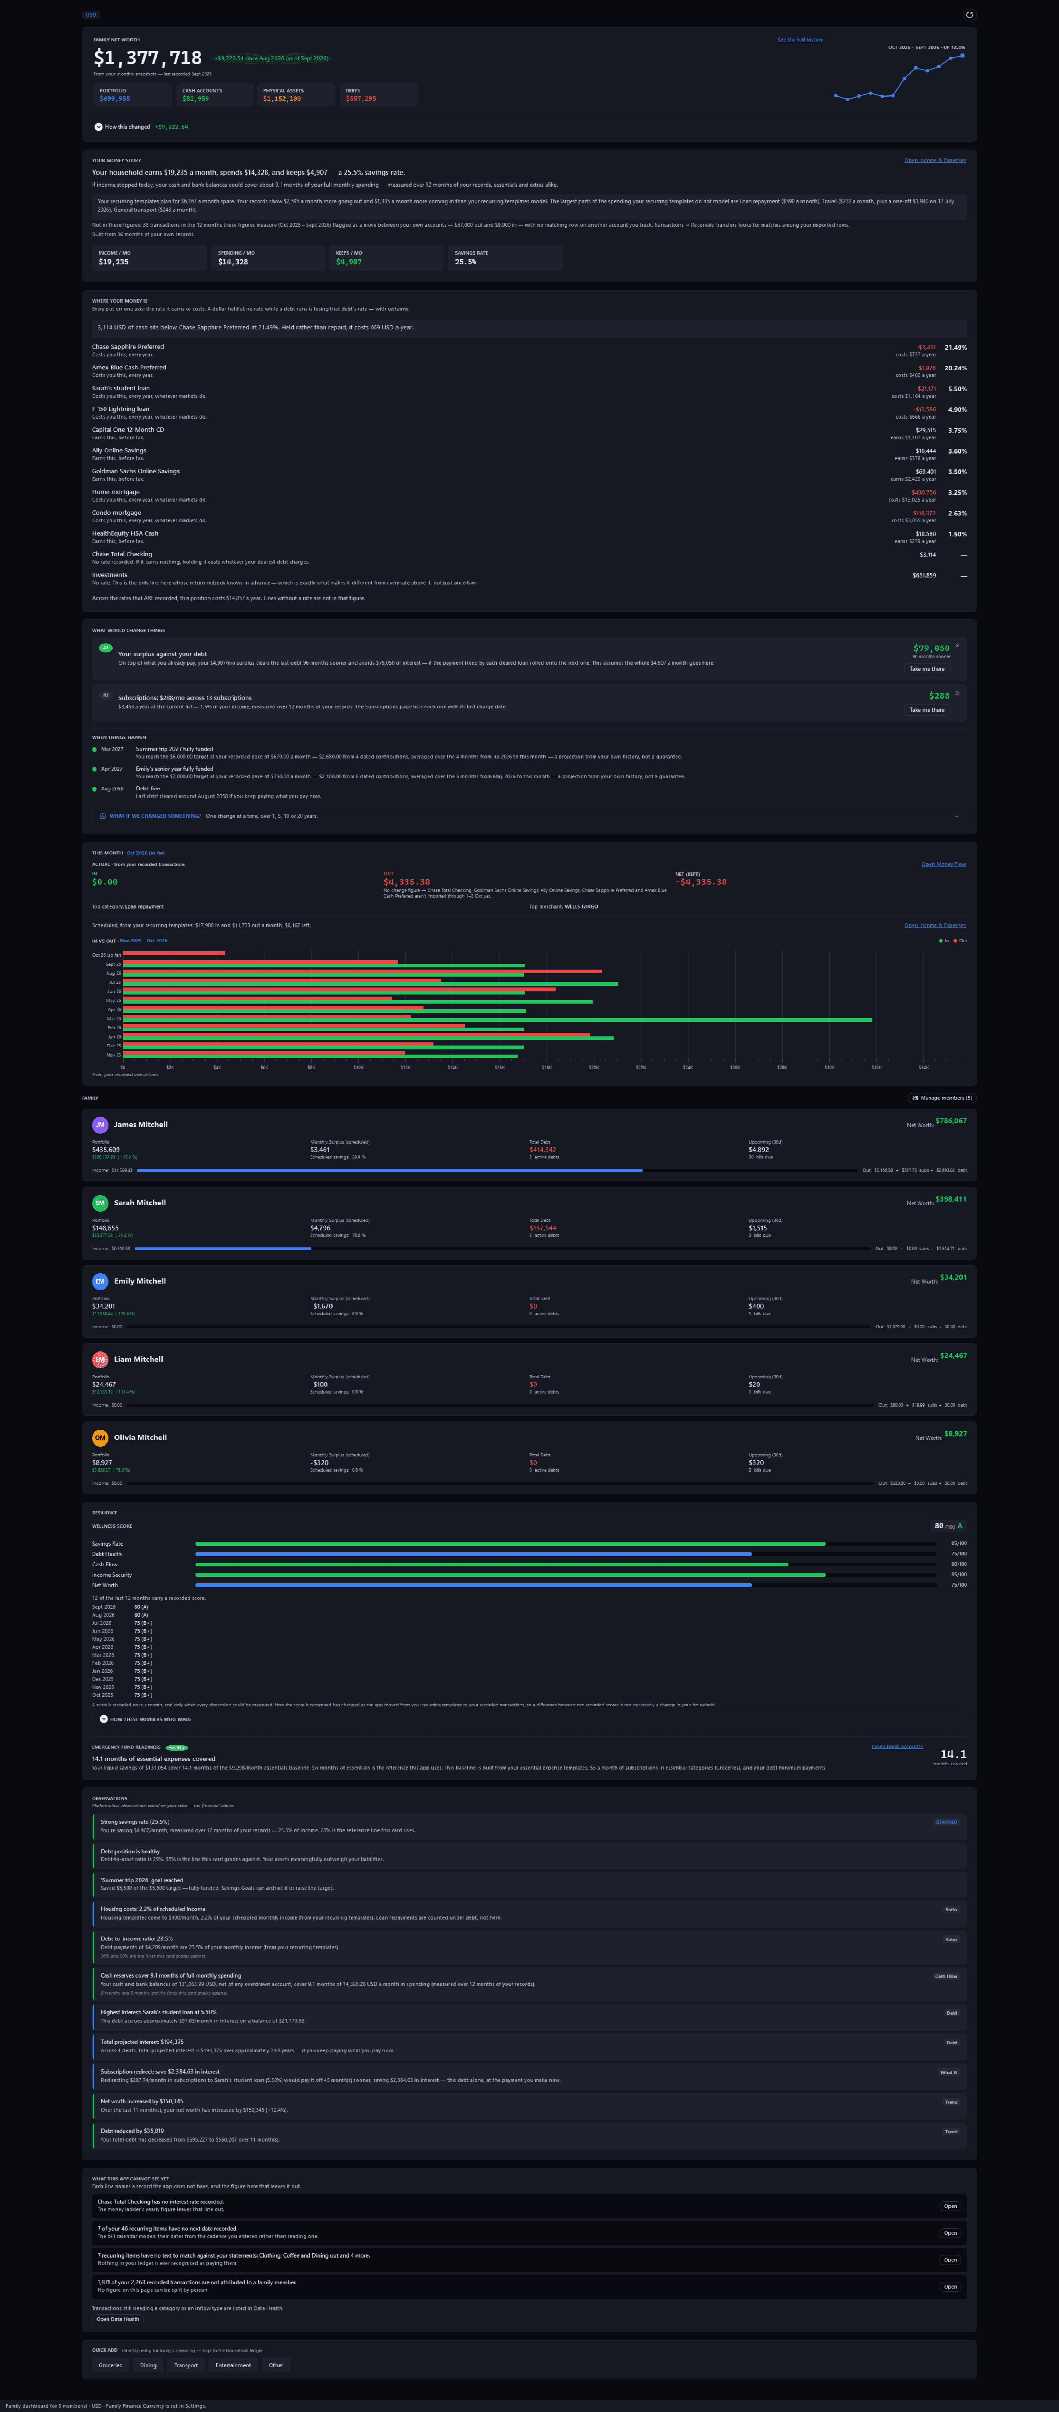Dismiss the 'Your surplus against your debt' card
Viewport: 1059px width, 2412px height.
(957, 645)
